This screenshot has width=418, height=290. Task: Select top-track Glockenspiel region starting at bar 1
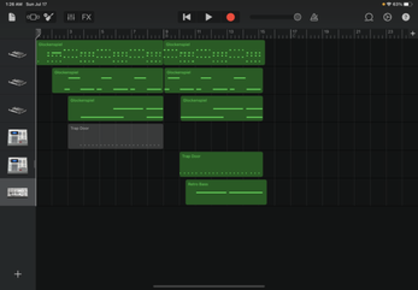pos(100,53)
